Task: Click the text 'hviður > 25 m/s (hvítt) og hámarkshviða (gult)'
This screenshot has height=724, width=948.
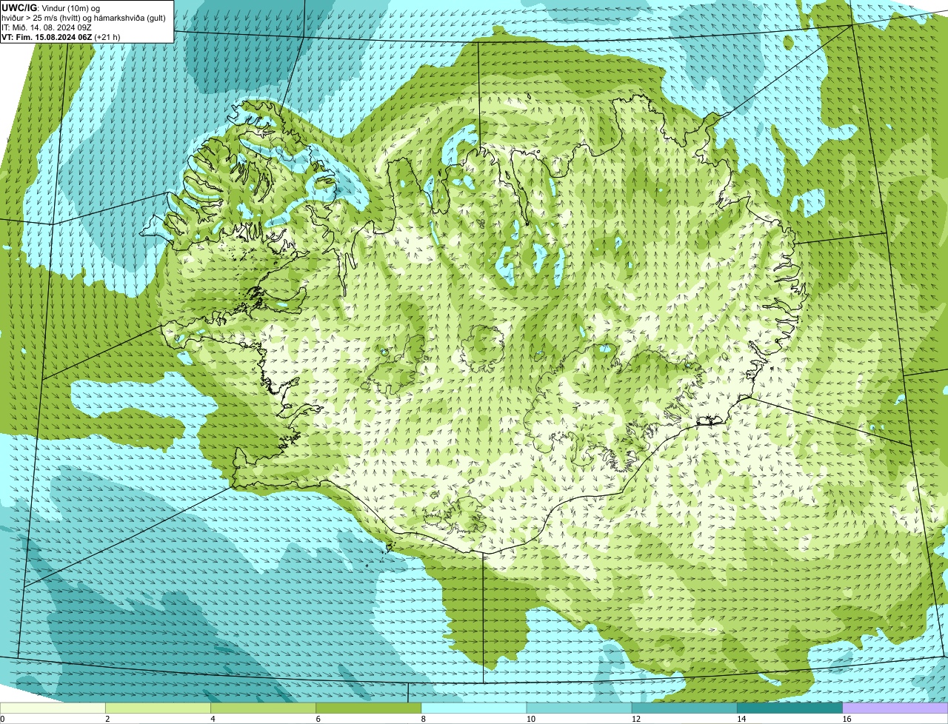Action: click(x=84, y=17)
